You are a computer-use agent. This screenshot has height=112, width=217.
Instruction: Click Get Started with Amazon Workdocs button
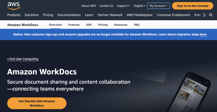(x=37, y=103)
